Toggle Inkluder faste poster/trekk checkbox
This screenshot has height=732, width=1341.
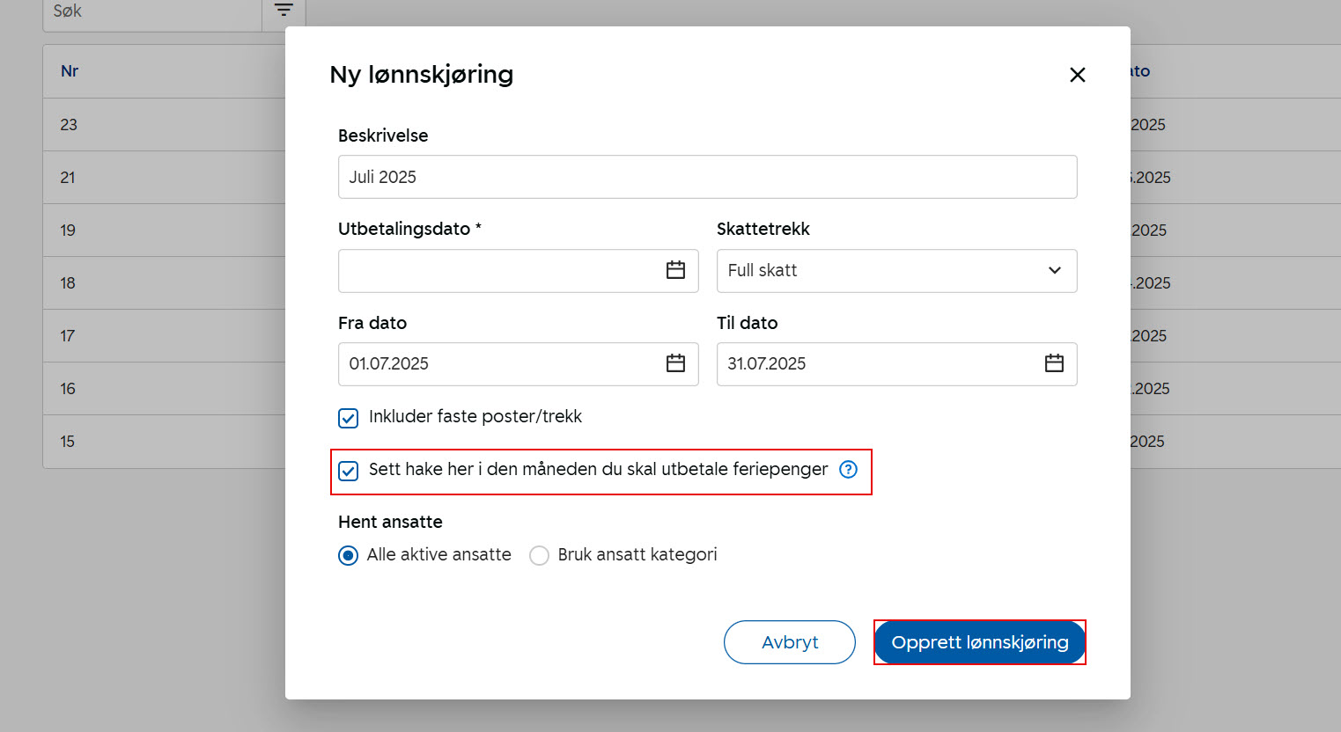[349, 418]
